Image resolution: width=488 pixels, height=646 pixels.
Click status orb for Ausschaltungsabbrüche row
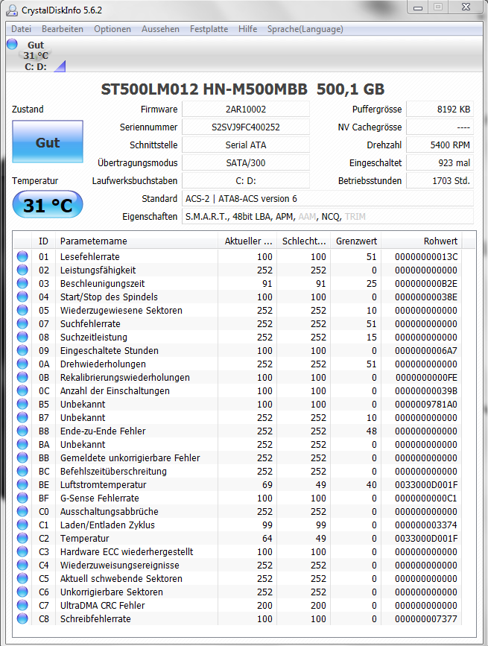click(x=22, y=511)
